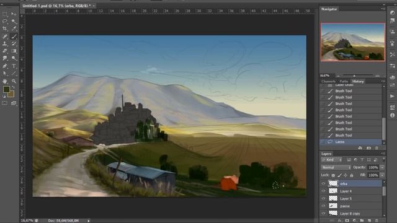Open the Navigator panel menu
397x223 pixels.
tap(383, 9)
